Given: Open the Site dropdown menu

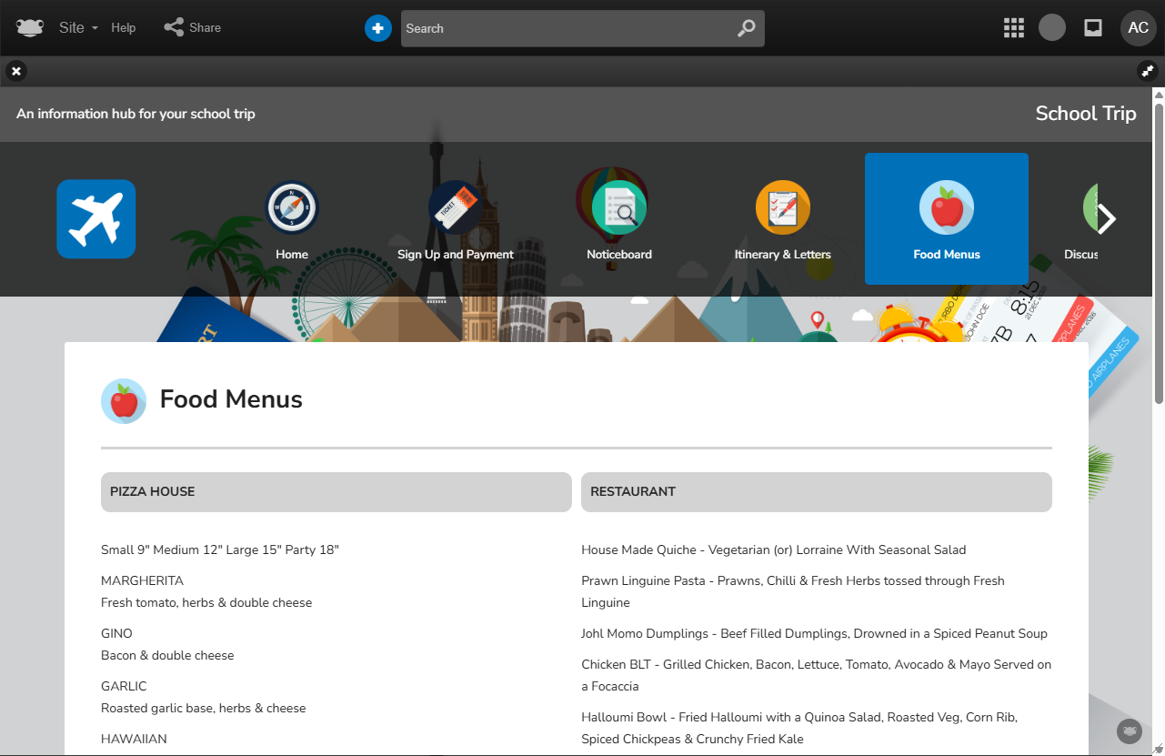Looking at the screenshot, I should pyautogui.click(x=78, y=28).
